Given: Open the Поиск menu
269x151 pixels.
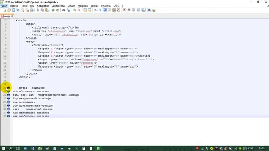Looking at the screenshot, I should pyautogui.click(x=24, y=6).
